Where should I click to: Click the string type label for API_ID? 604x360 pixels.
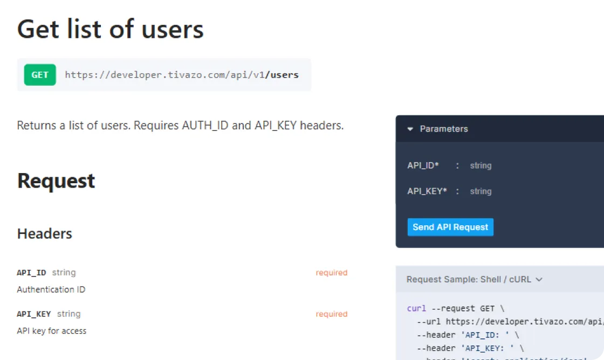pyautogui.click(x=64, y=273)
